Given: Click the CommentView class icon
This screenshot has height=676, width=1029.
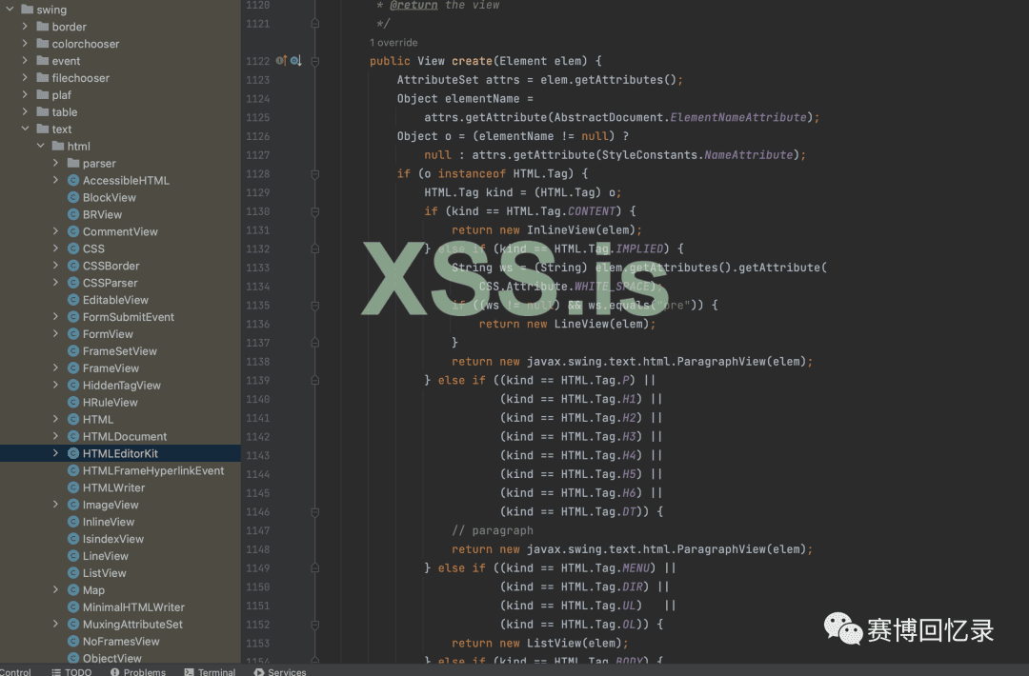Looking at the screenshot, I should coord(73,231).
